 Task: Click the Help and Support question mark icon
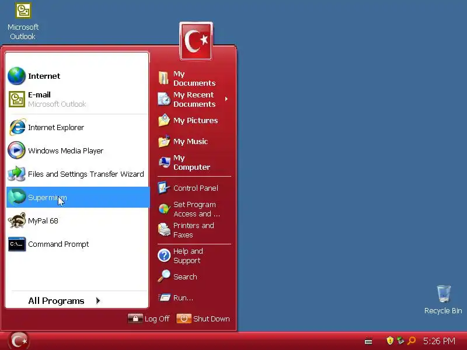coord(164,256)
